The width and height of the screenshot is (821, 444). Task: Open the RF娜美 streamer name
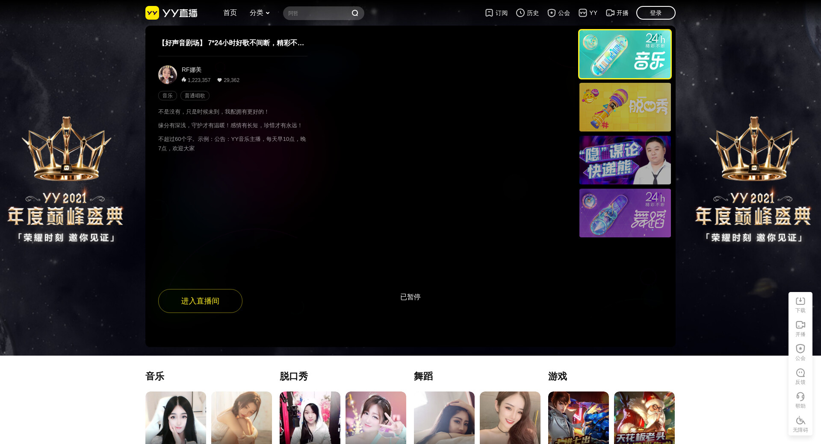[x=192, y=70]
